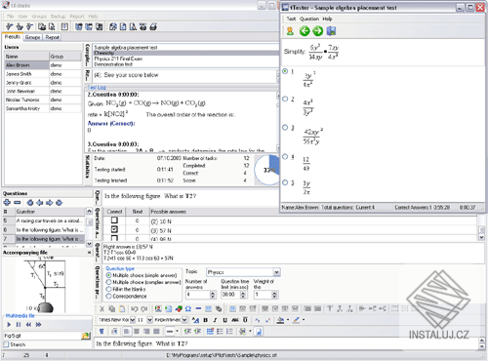Apply strikethrough formatting in the editor

pyautogui.click(x=235, y=320)
